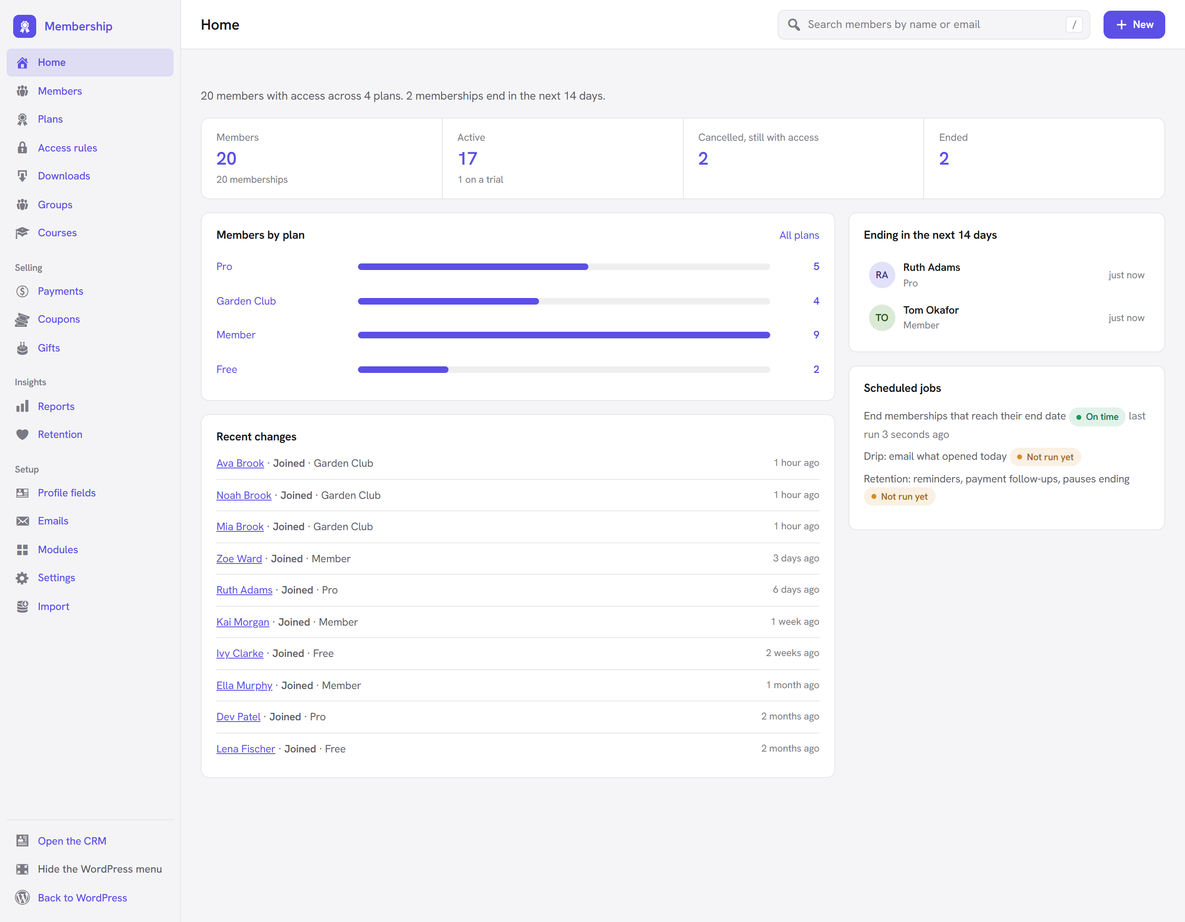Click the Access rules padlock icon
This screenshot has width=1185, height=922.
tap(22, 148)
